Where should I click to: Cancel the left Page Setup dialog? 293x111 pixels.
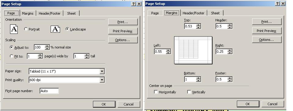click(x=129, y=104)
